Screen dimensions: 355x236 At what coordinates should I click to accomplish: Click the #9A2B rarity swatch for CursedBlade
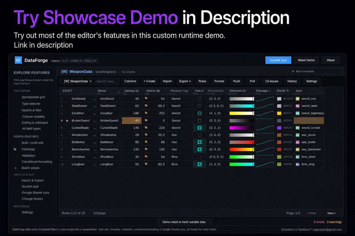(x=279, y=128)
